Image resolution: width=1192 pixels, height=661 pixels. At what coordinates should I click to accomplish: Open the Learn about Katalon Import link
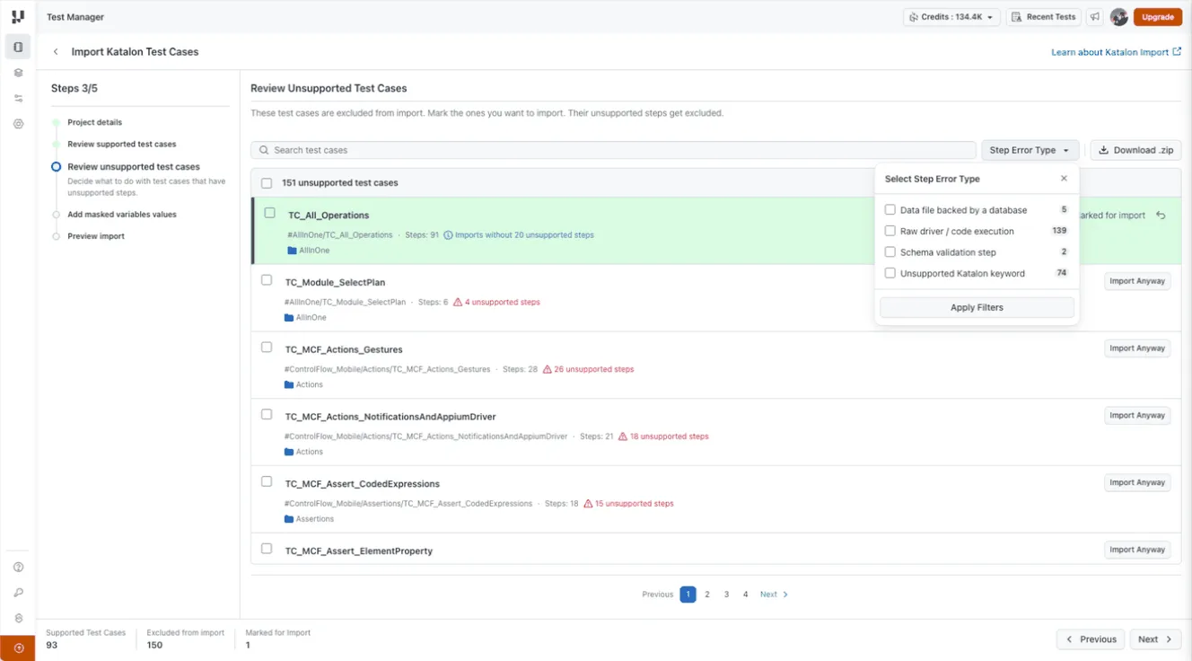coord(1116,52)
